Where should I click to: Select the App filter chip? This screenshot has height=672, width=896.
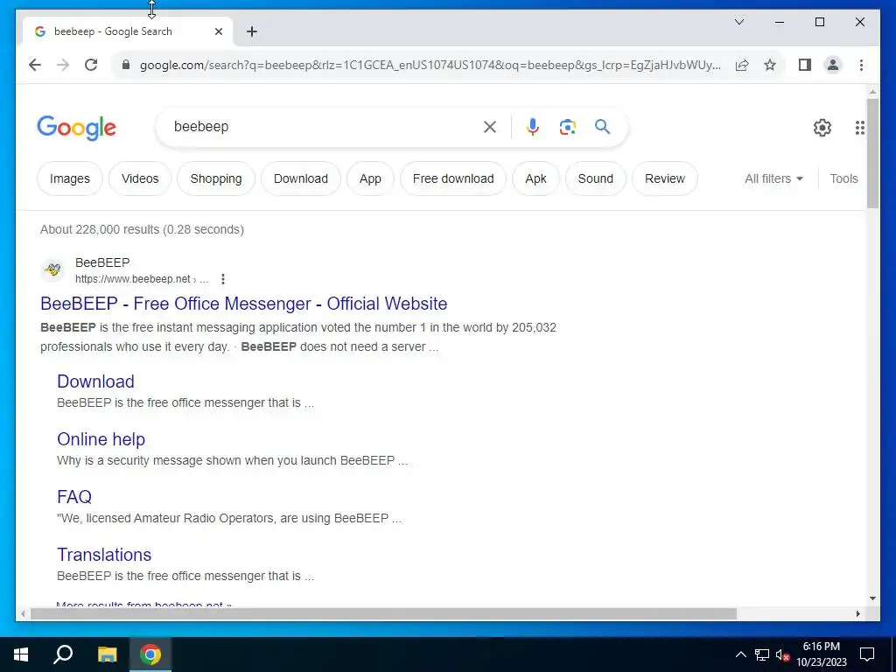(x=370, y=178)
